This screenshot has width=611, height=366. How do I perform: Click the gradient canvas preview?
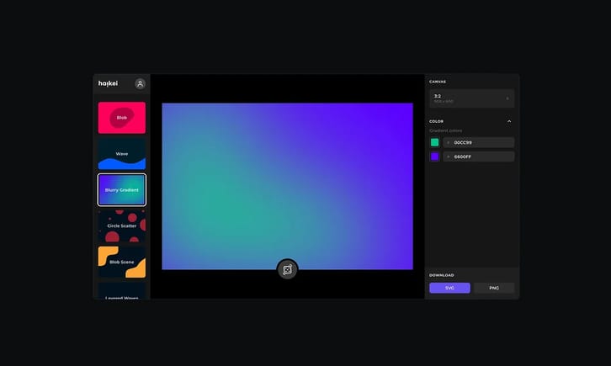[x=287, y=185]
